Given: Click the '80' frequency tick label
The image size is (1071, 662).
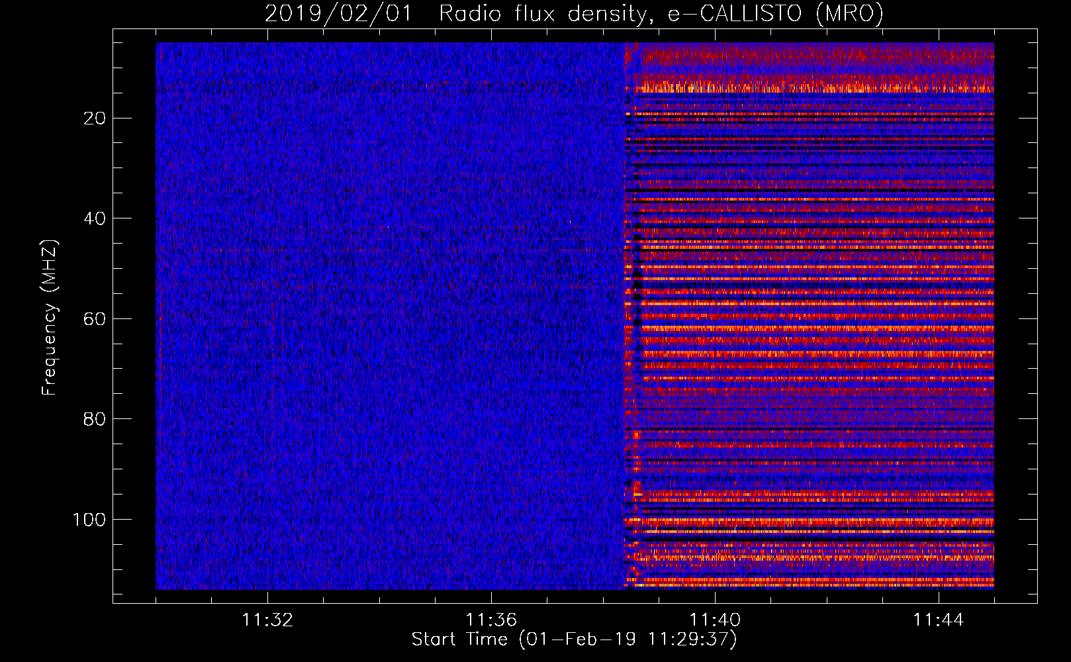Looking at the screenshot, I should [95, 419].
